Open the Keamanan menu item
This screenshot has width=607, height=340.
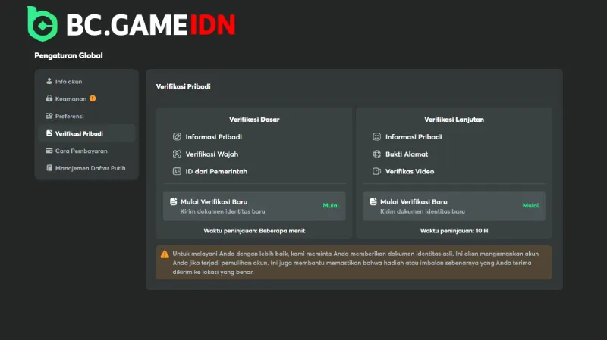86,99
